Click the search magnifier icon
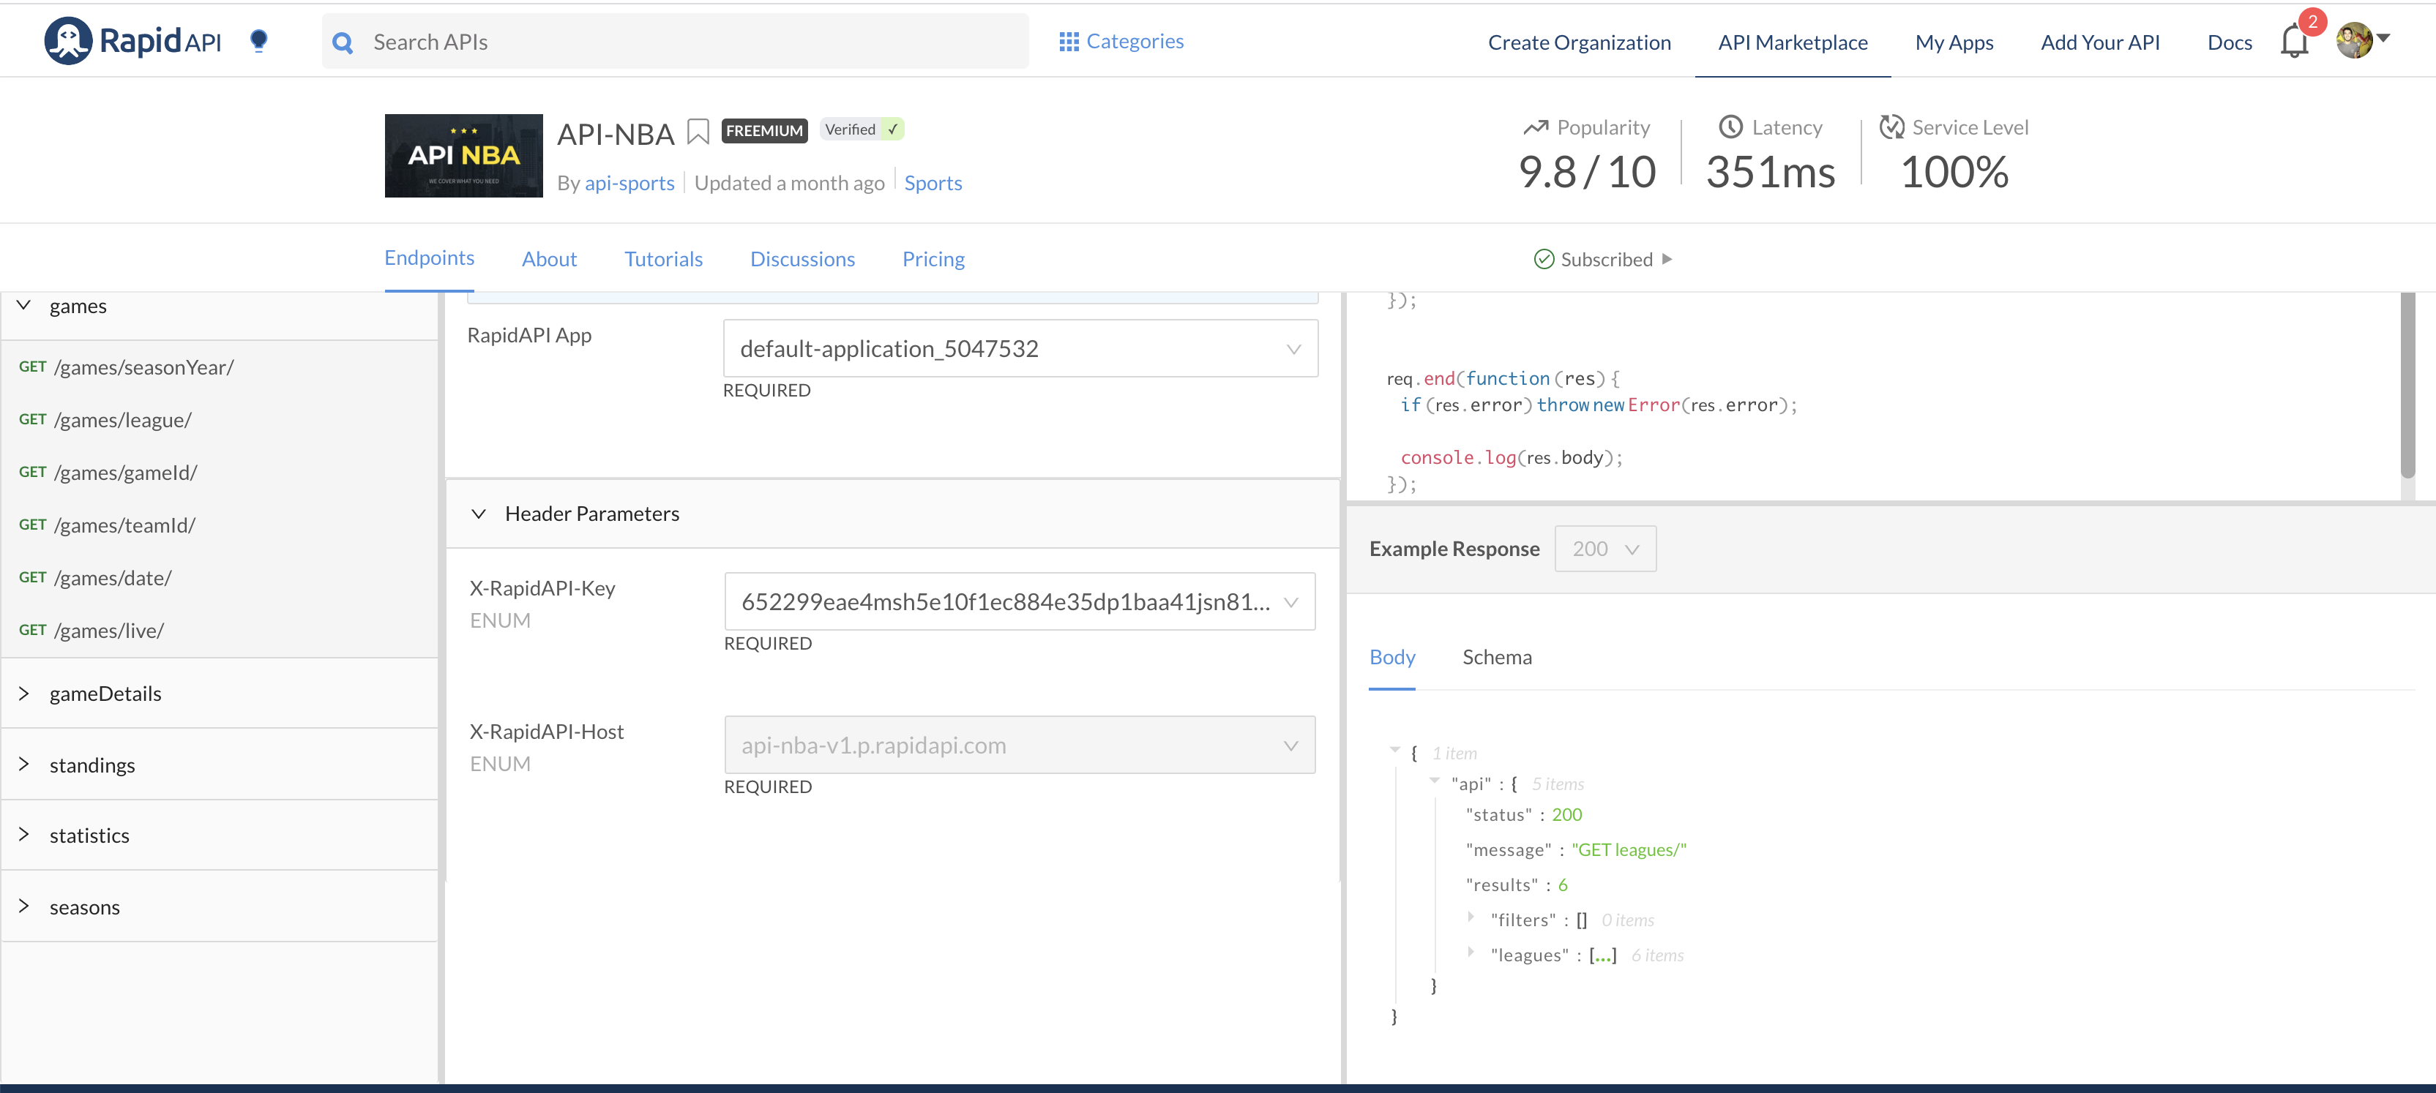 [343, 42]
